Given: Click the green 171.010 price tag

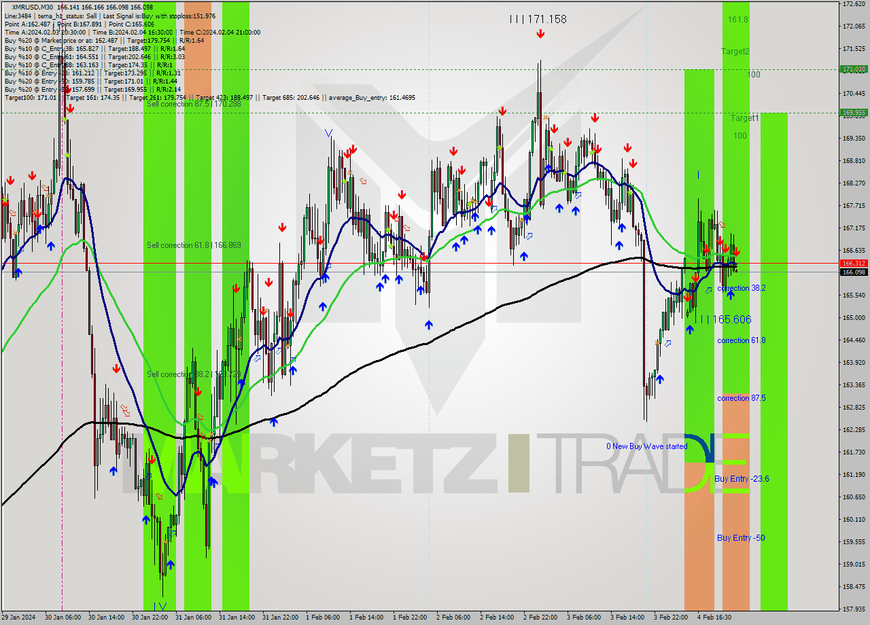Looking at the screenshot, I should coord(854,69).
